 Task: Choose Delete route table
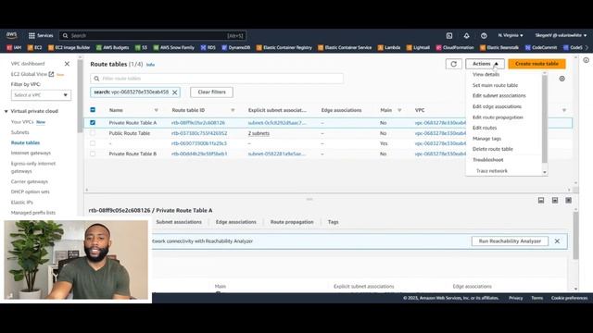pyautogui.click(x=492, y=149)
